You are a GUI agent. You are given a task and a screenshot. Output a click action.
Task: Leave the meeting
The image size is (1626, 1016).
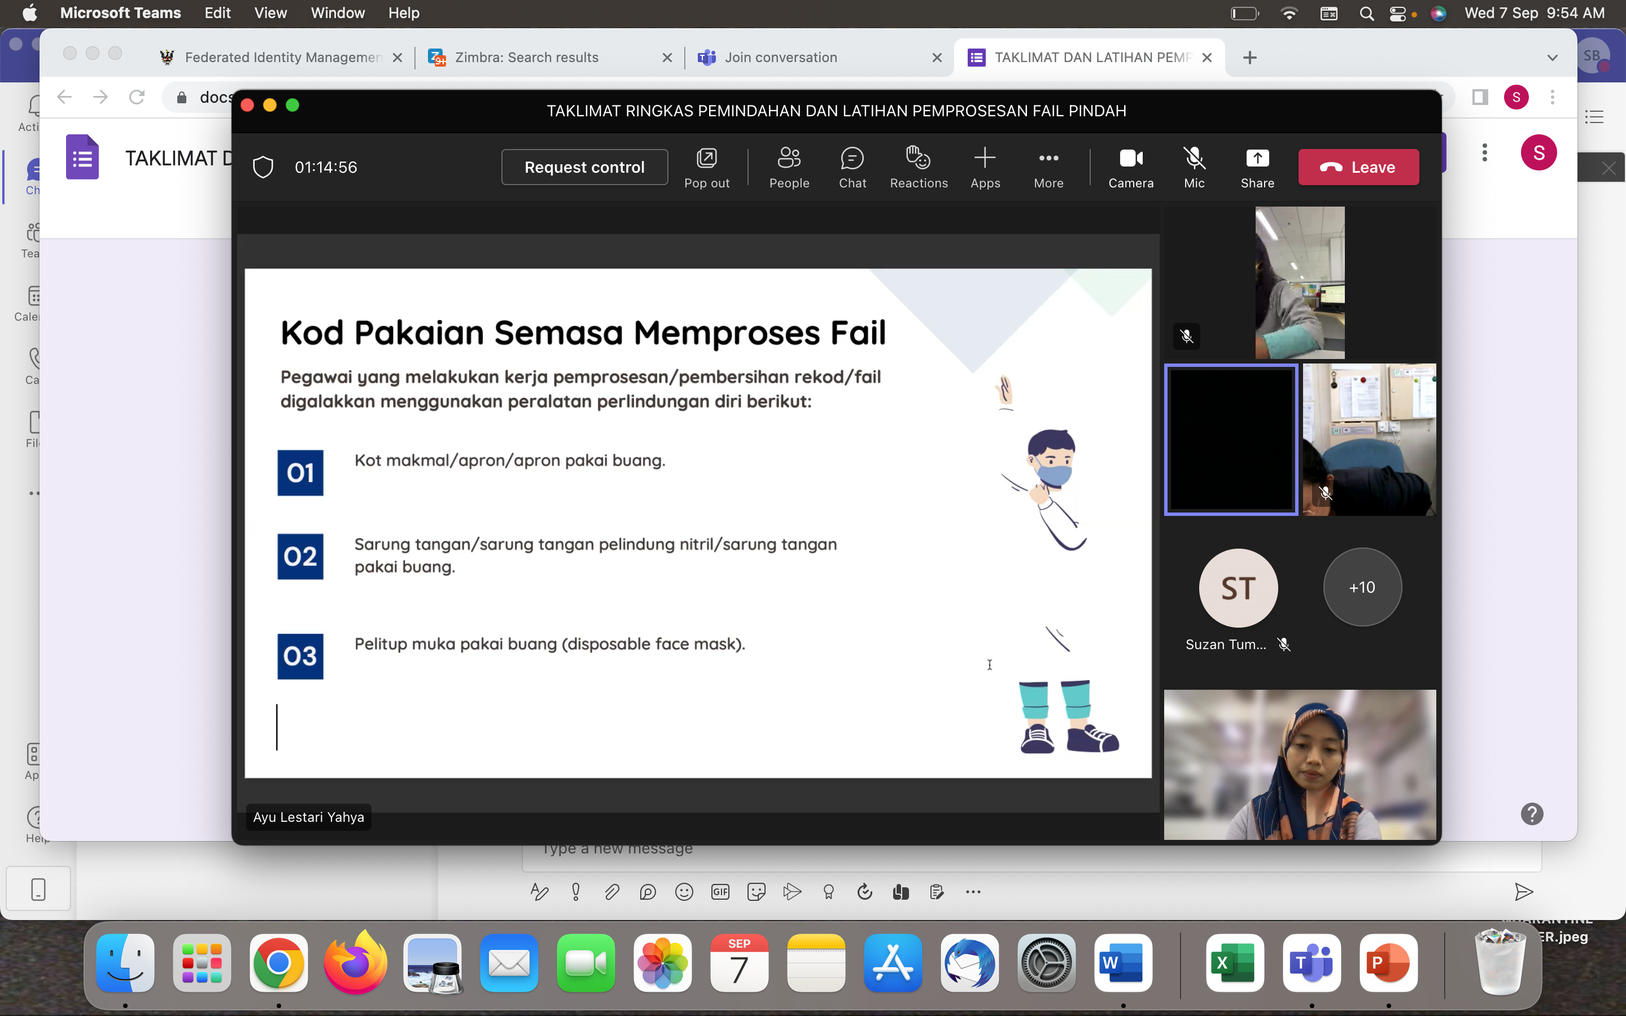[1358, 167]
